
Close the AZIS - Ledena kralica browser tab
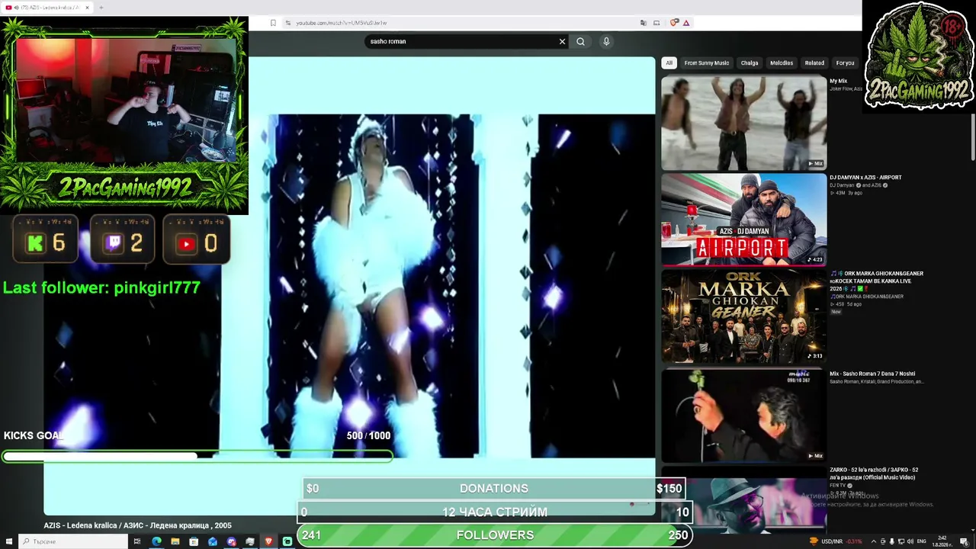coord(87,8)
